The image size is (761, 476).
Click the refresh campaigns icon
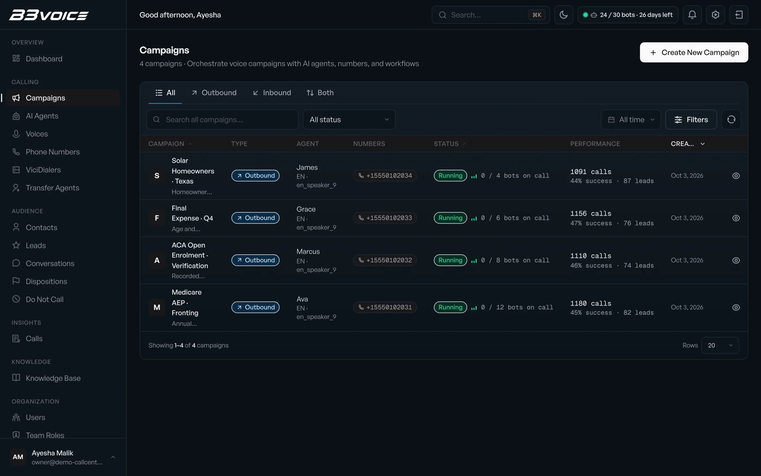[731, 119]
